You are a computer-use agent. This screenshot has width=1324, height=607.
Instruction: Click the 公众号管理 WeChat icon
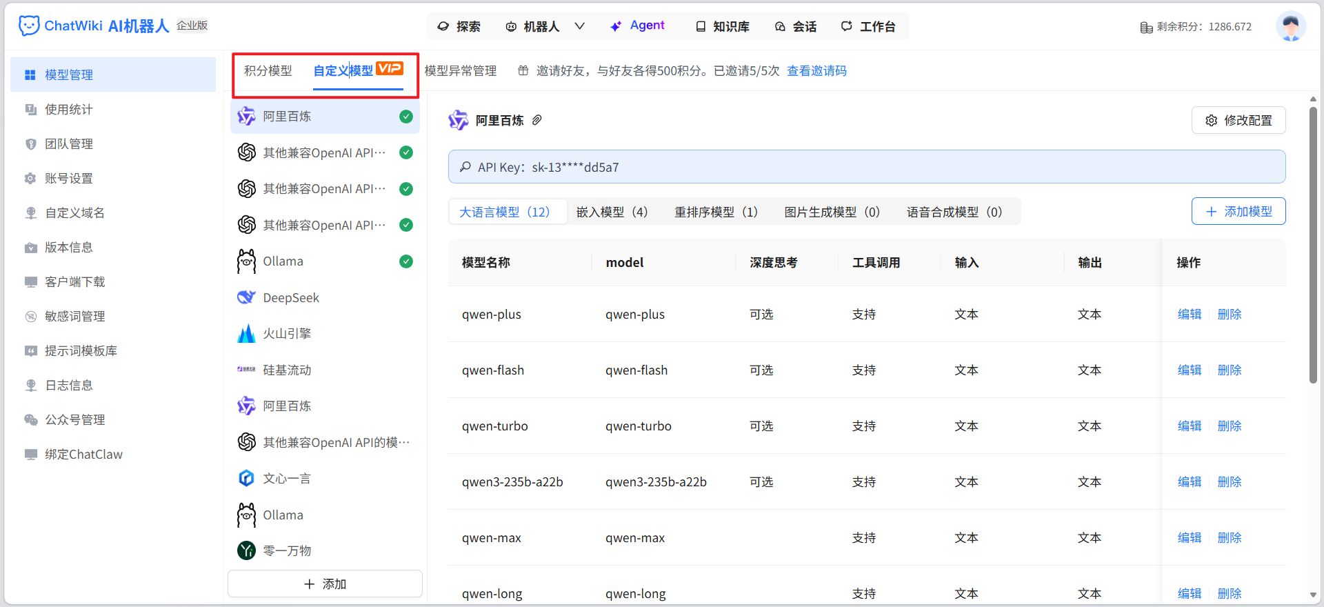point(30,419)
